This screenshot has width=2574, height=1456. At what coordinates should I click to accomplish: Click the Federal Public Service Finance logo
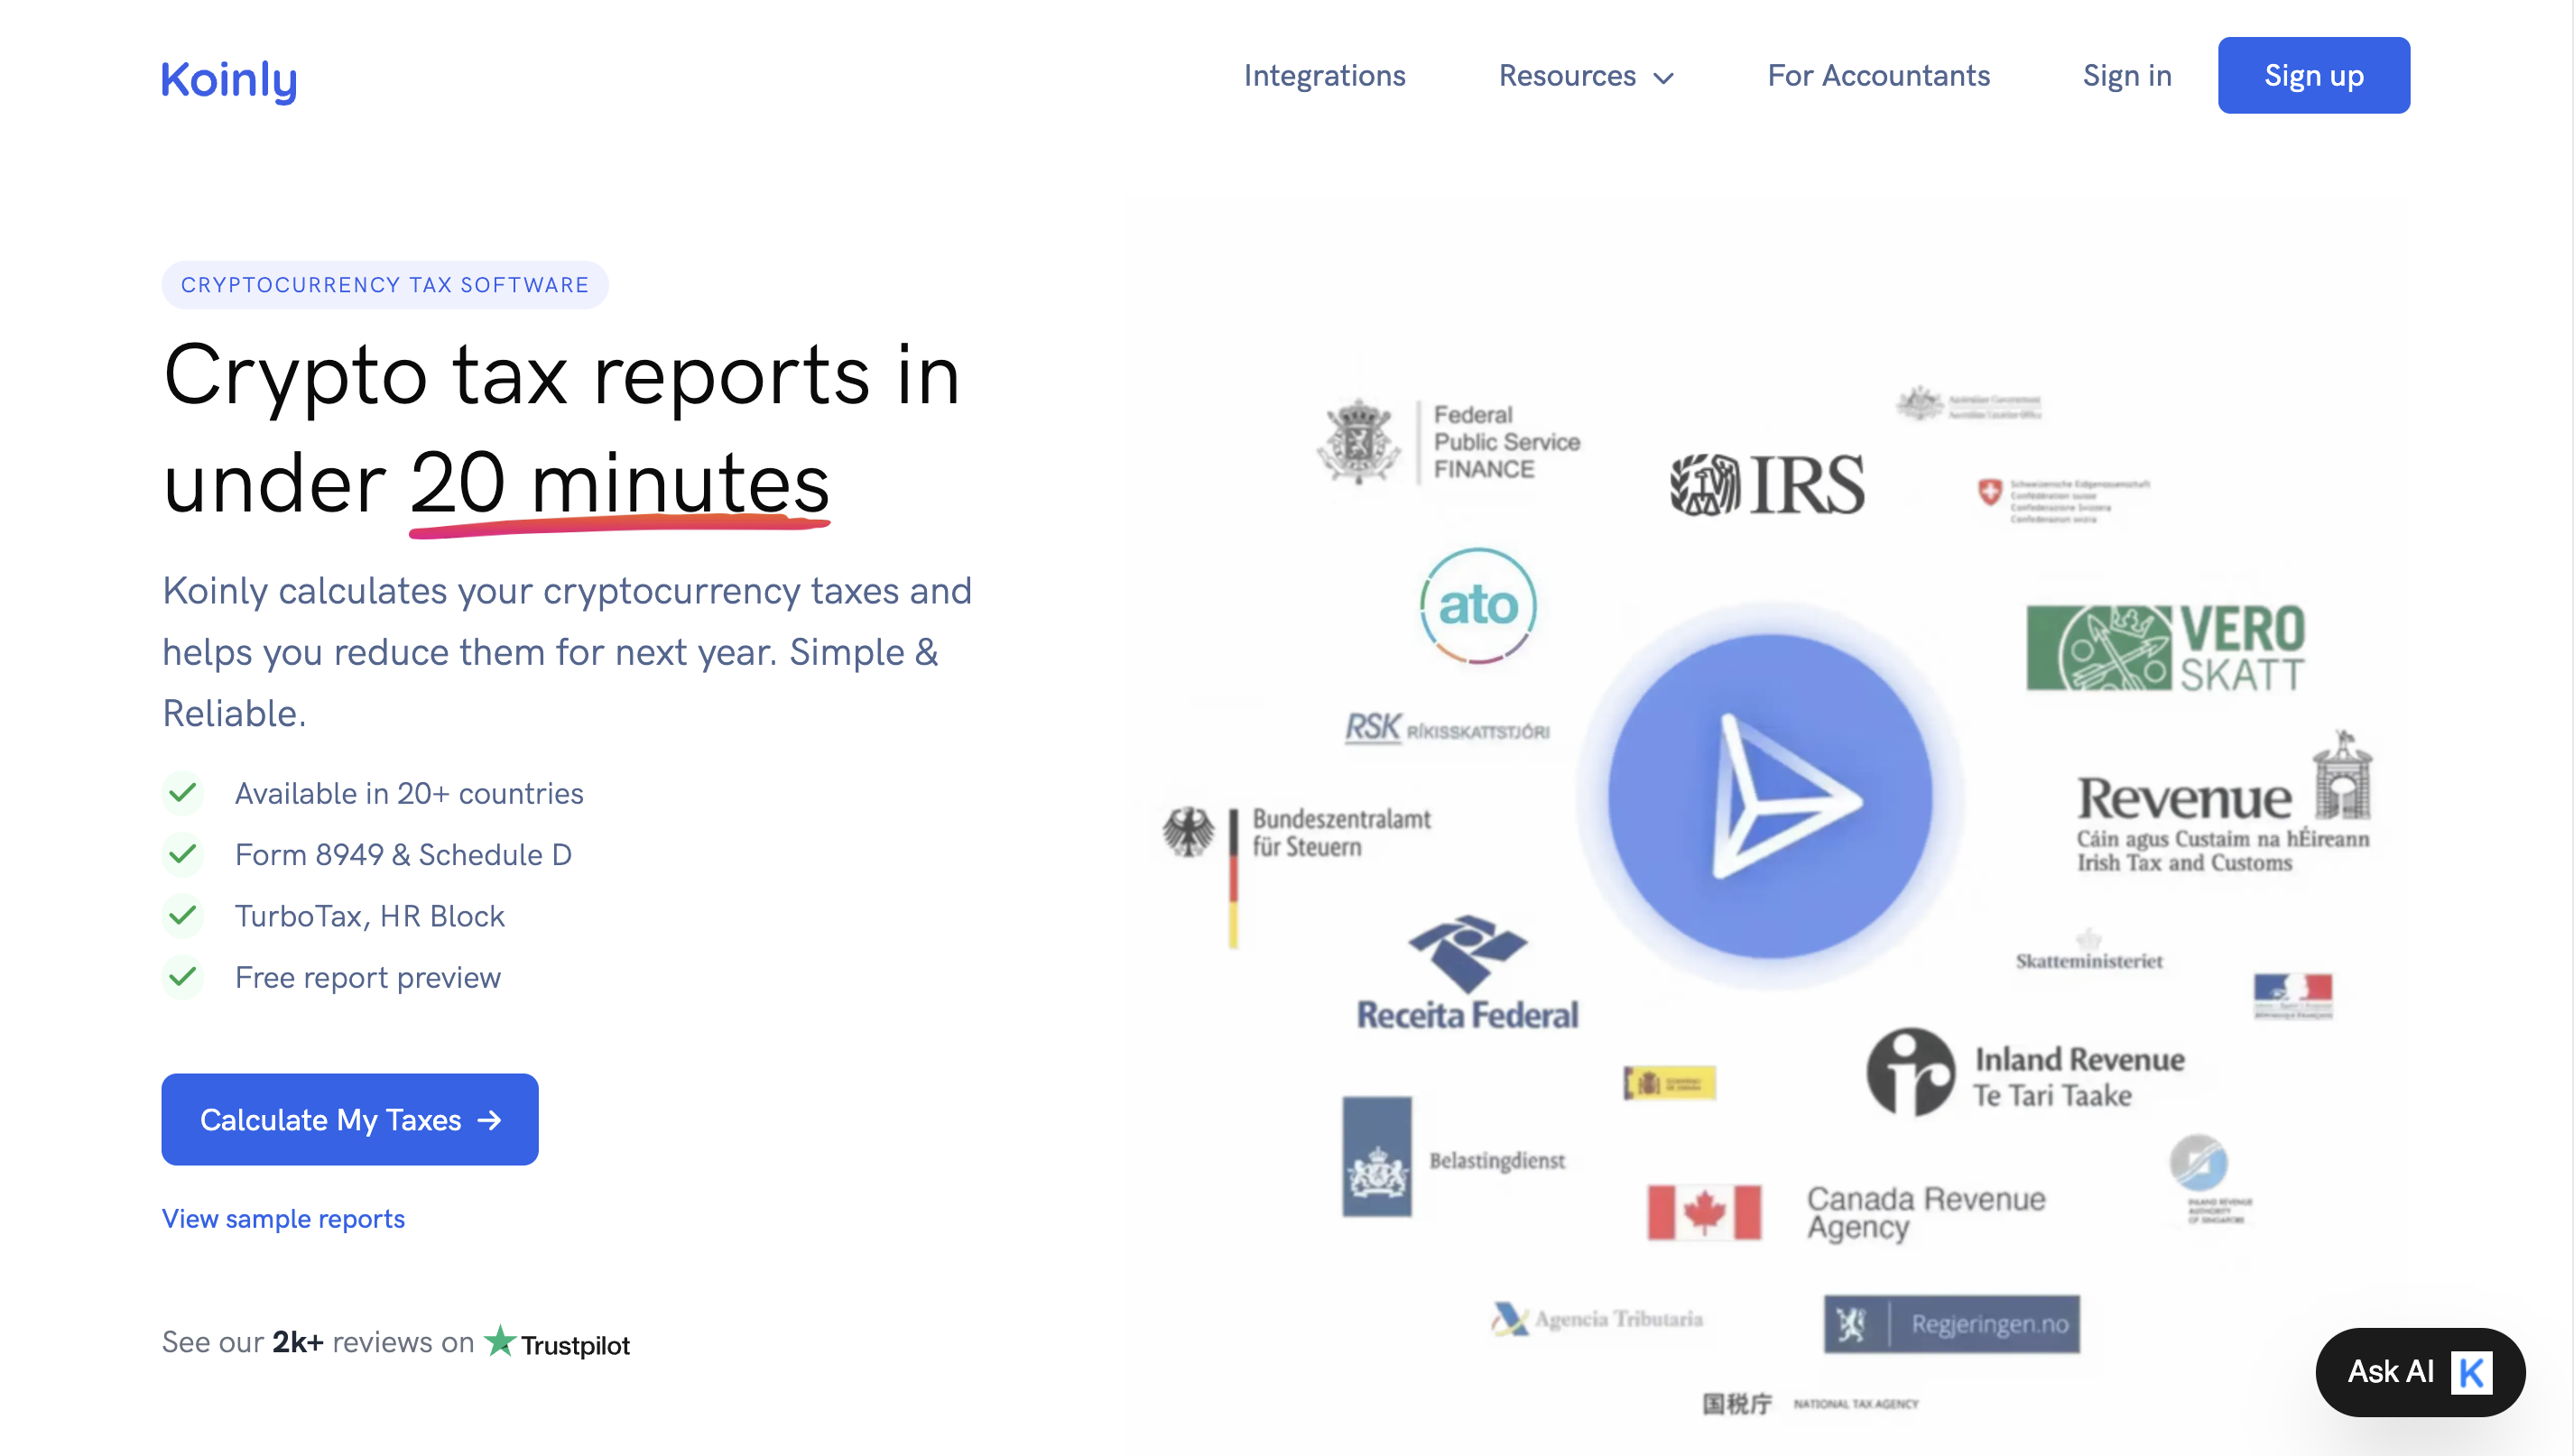[x=1448, y=442]
